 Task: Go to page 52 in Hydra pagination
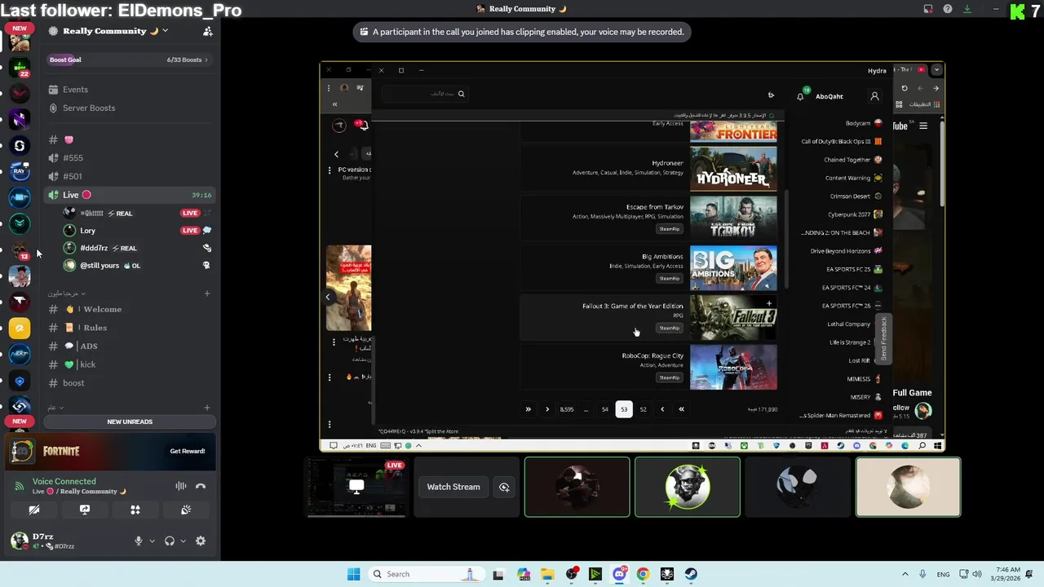coord(643,409)
